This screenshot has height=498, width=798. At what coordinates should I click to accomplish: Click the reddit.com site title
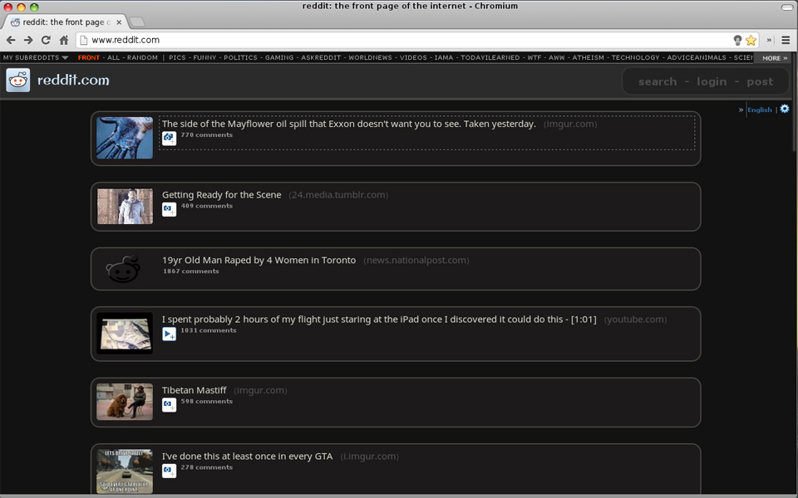(73, 81)
